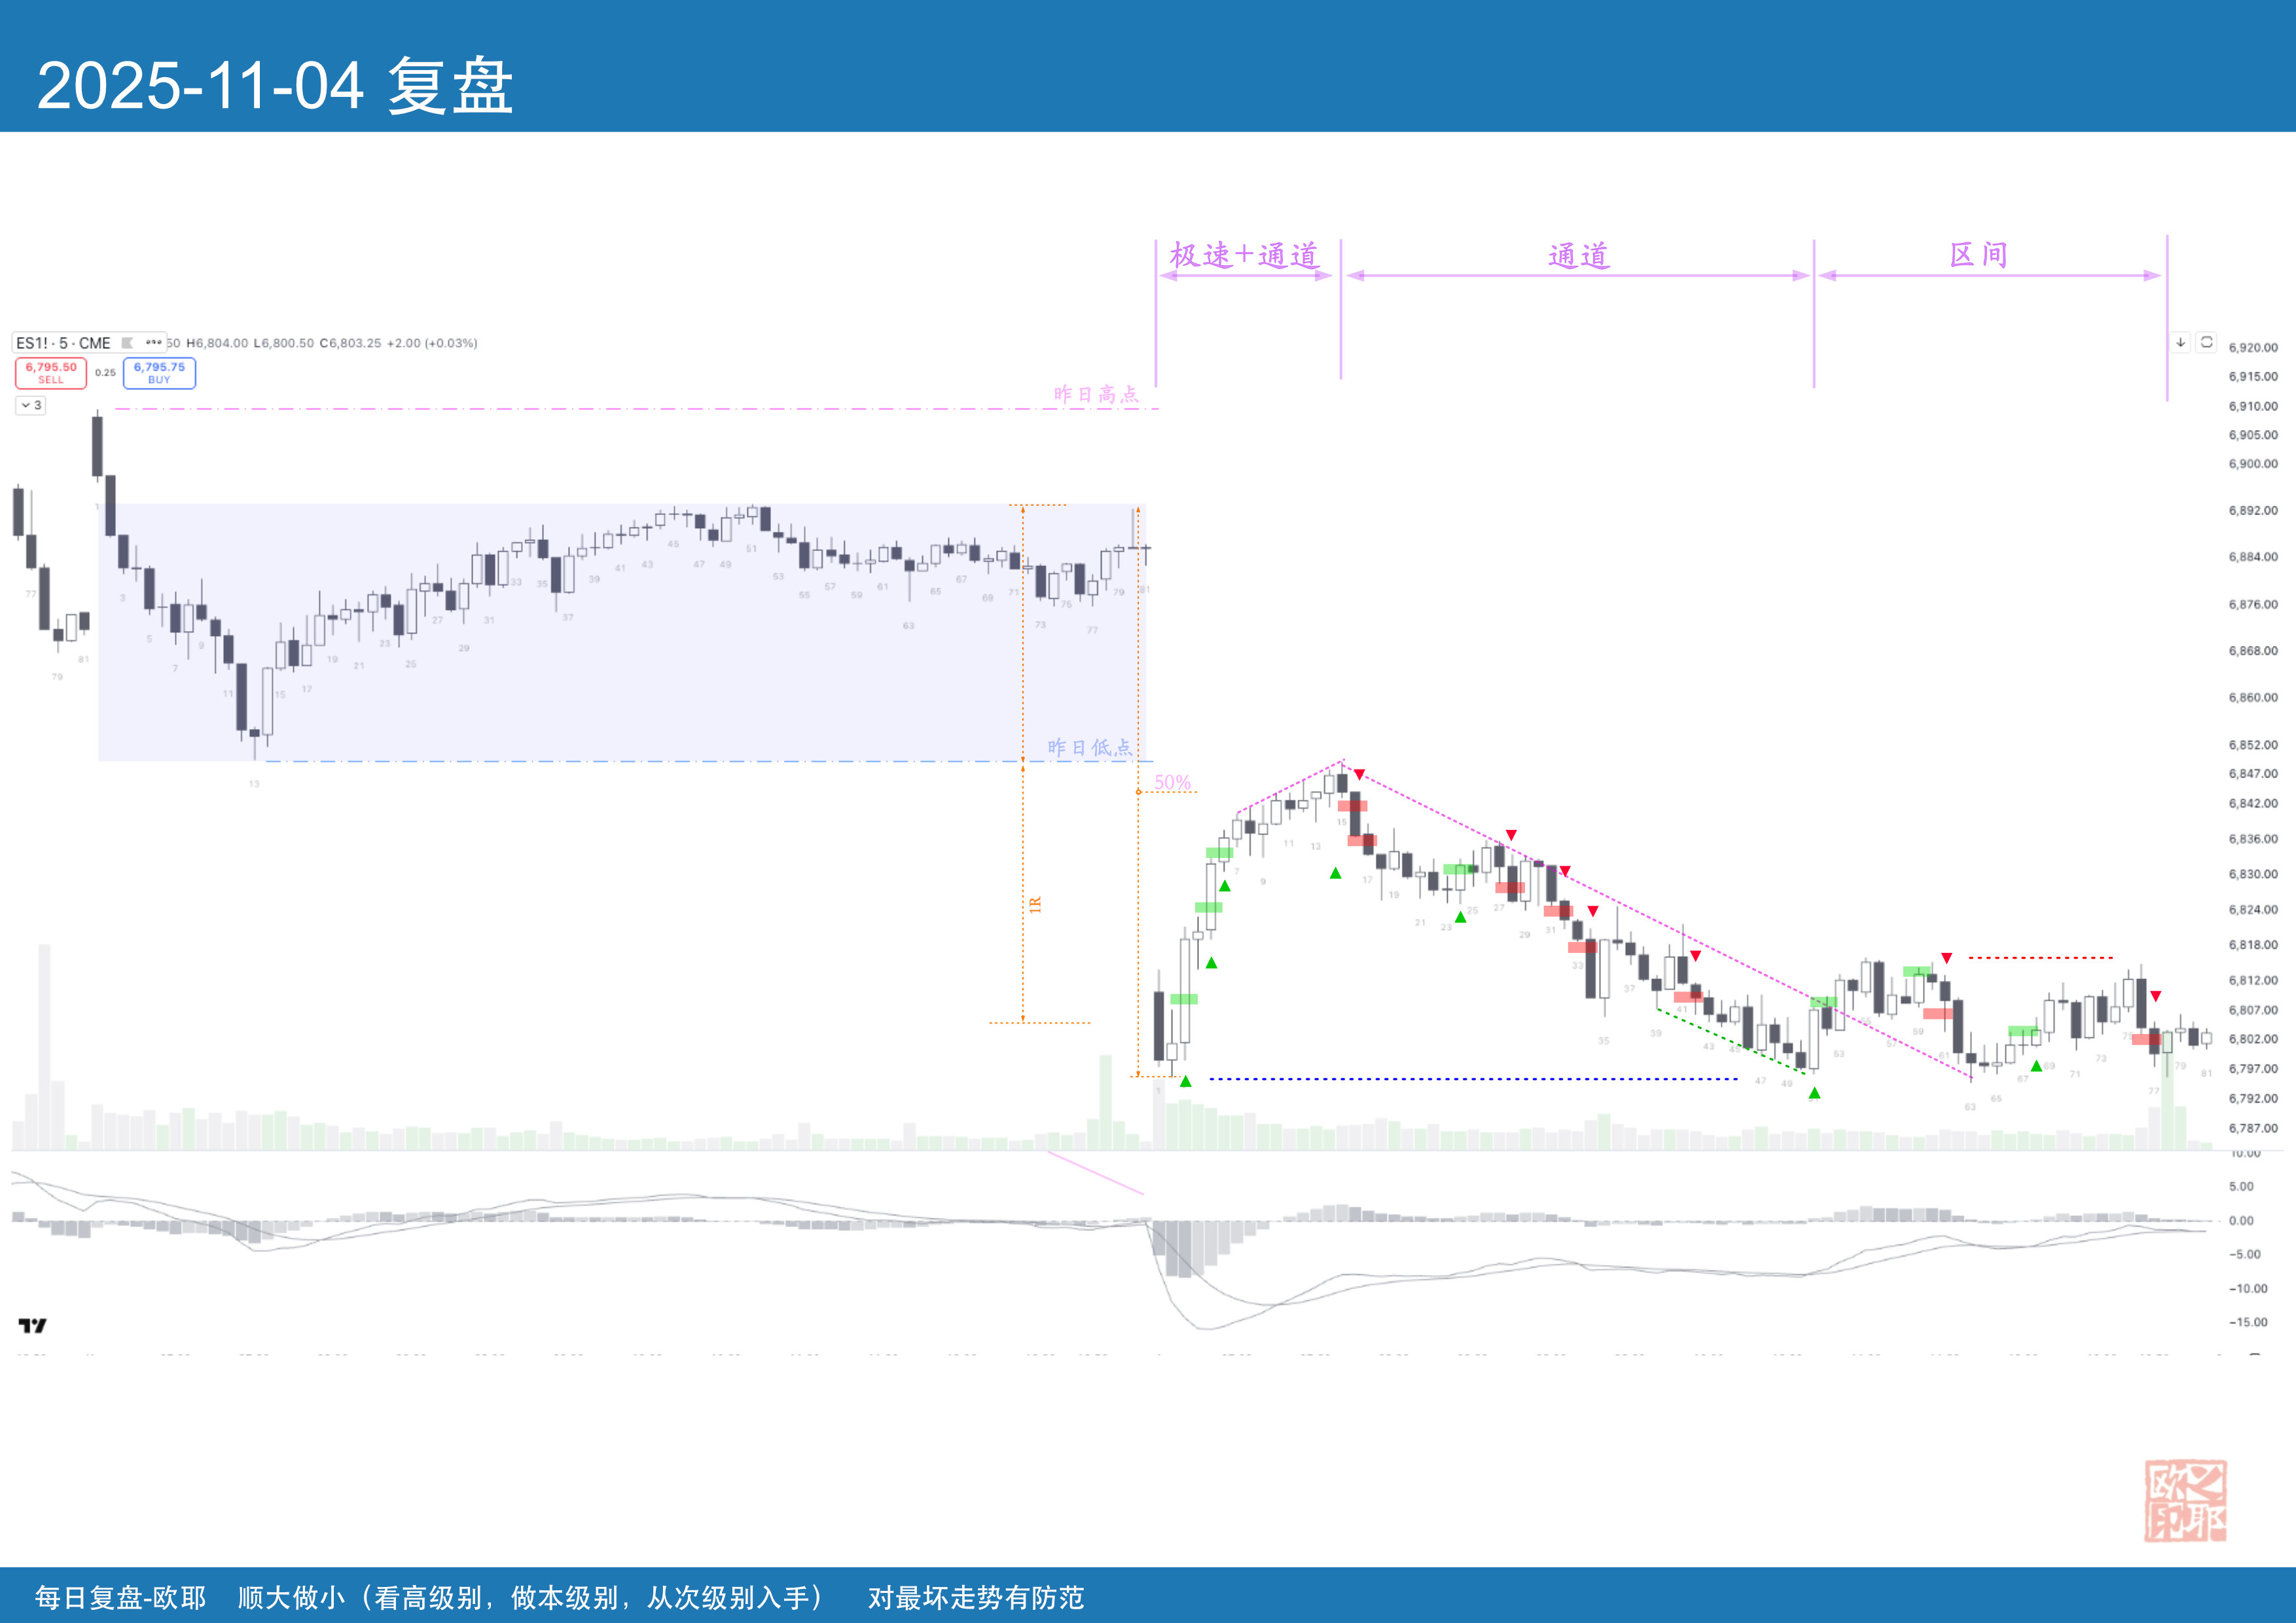Click the maximize chart icon beside 6,920.00
Image resolution: width=2296 pixels, height=1623 pixels.
pos(2206,342)
